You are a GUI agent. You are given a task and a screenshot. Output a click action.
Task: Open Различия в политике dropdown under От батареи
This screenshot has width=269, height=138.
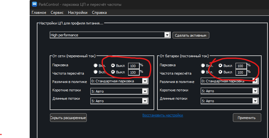[x=229, y=81]
